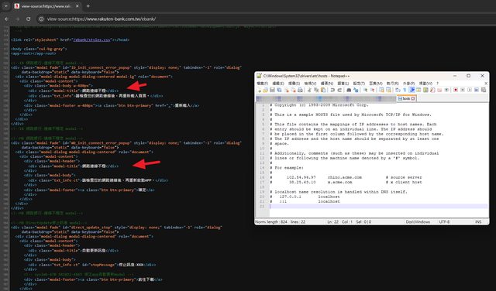
Task: Open the /ebank/styles.css link in source
Action: [x=91, y=39]
